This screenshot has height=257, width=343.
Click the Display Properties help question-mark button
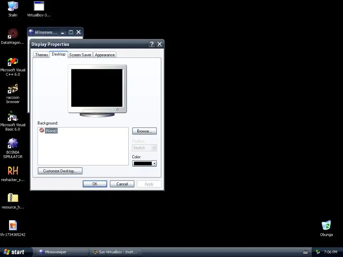click(152, 44)
